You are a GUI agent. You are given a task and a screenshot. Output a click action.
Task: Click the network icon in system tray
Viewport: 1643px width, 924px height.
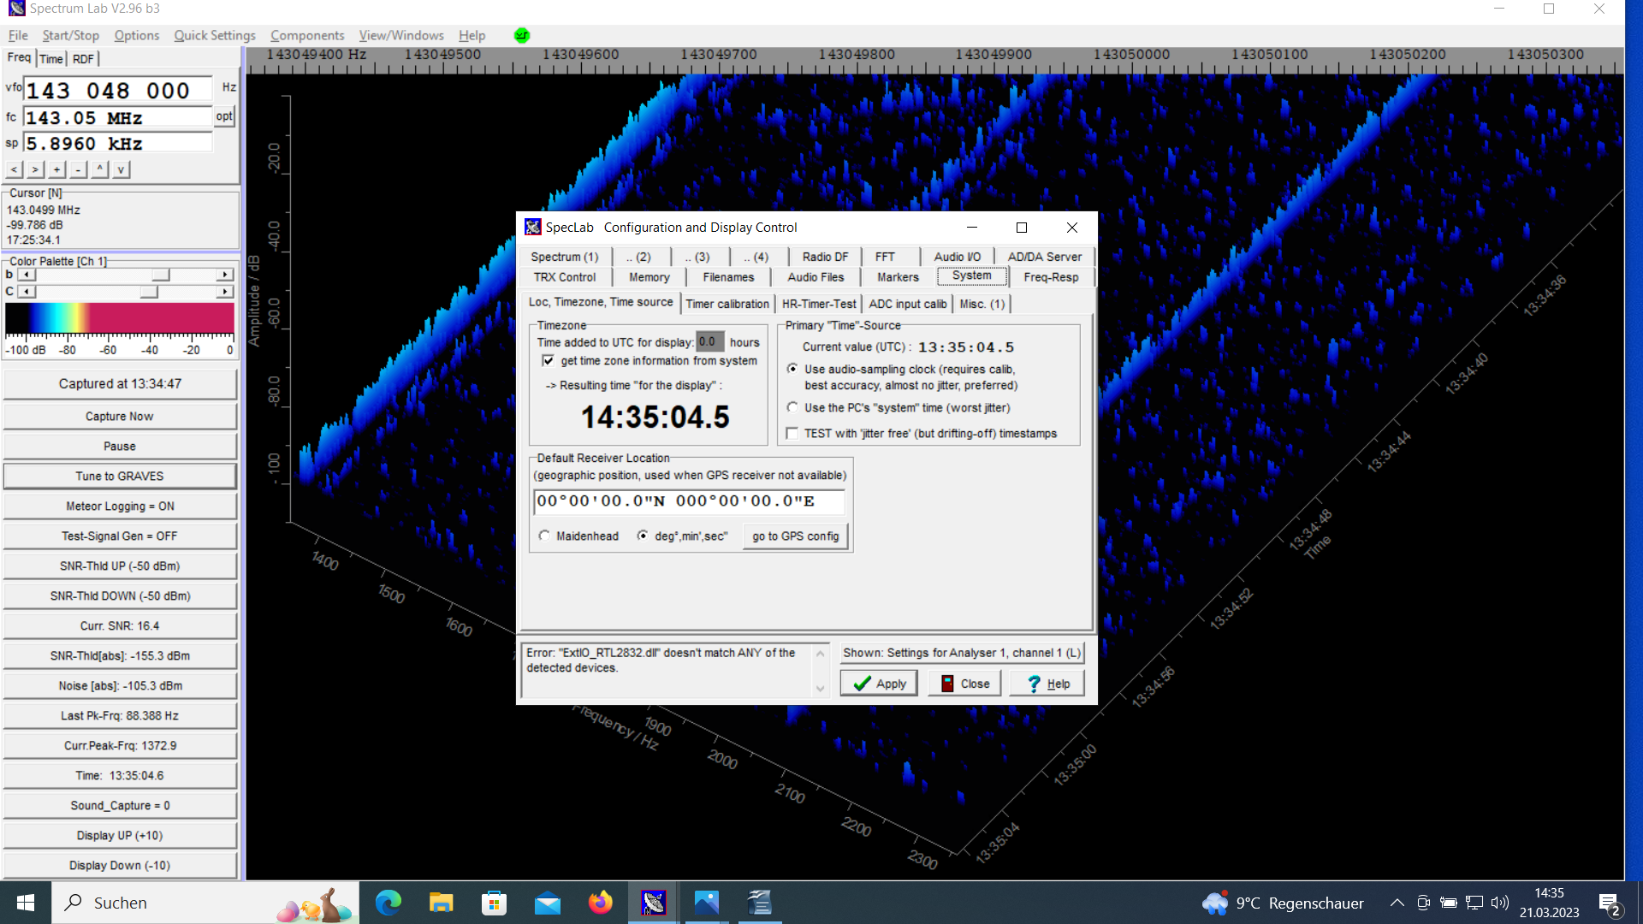1474,903
